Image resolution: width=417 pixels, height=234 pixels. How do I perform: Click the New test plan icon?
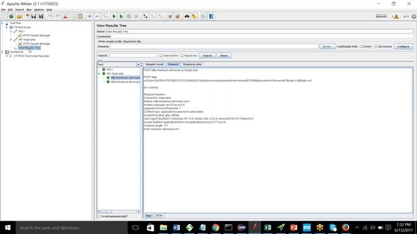[5, 16]
